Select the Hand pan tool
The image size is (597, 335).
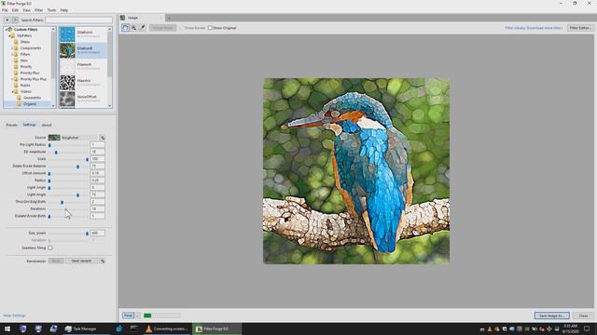pyautogui.click(x=125, y=28)
